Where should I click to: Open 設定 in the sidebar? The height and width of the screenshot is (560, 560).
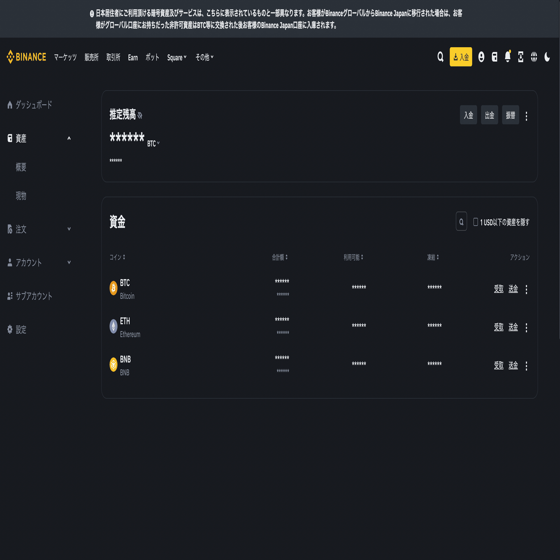click(17, 330)
